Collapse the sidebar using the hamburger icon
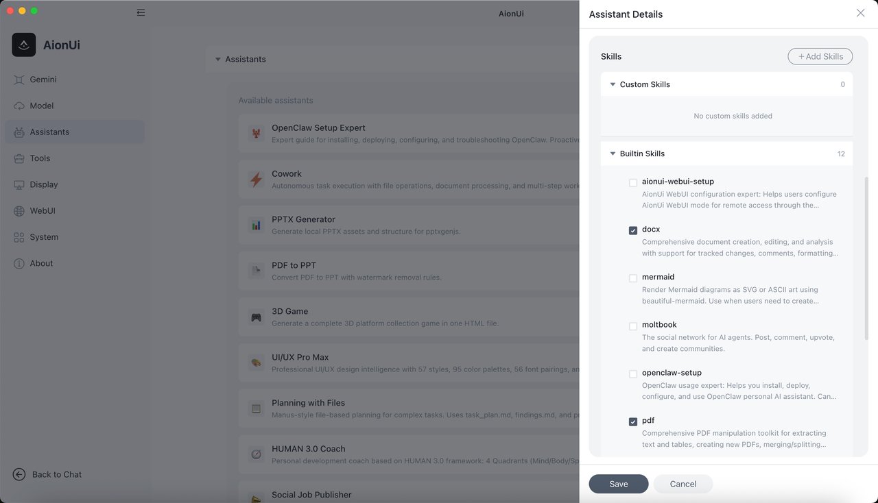878x503 pixels. pyautogui.click(x=141, y=12)
